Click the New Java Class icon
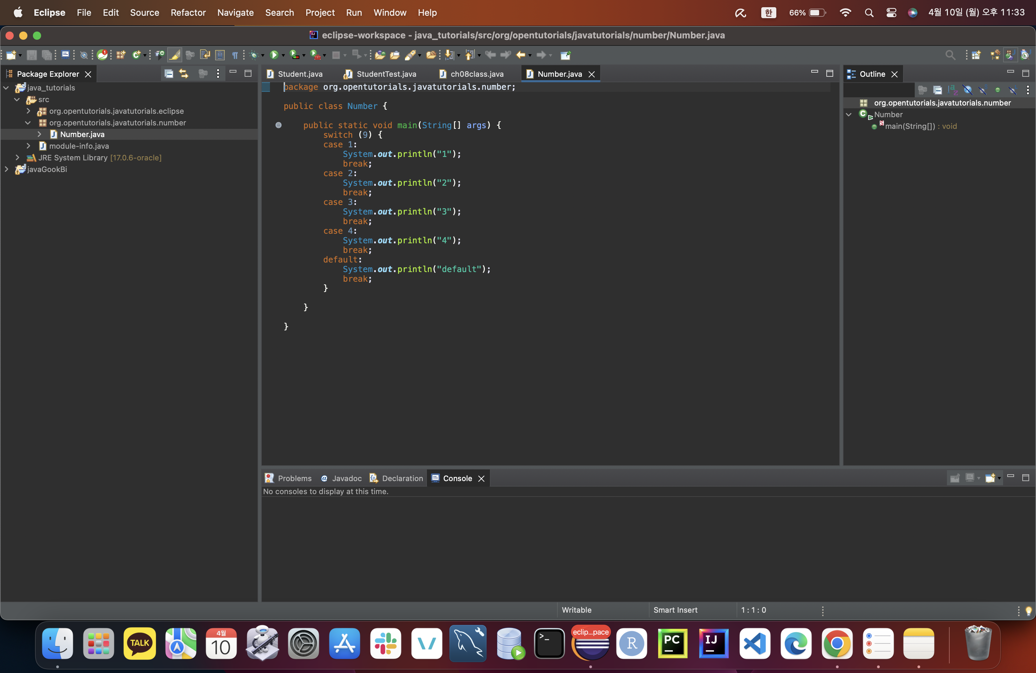Viewport: 1036px width, 673px height. click(x=137, y=55)
